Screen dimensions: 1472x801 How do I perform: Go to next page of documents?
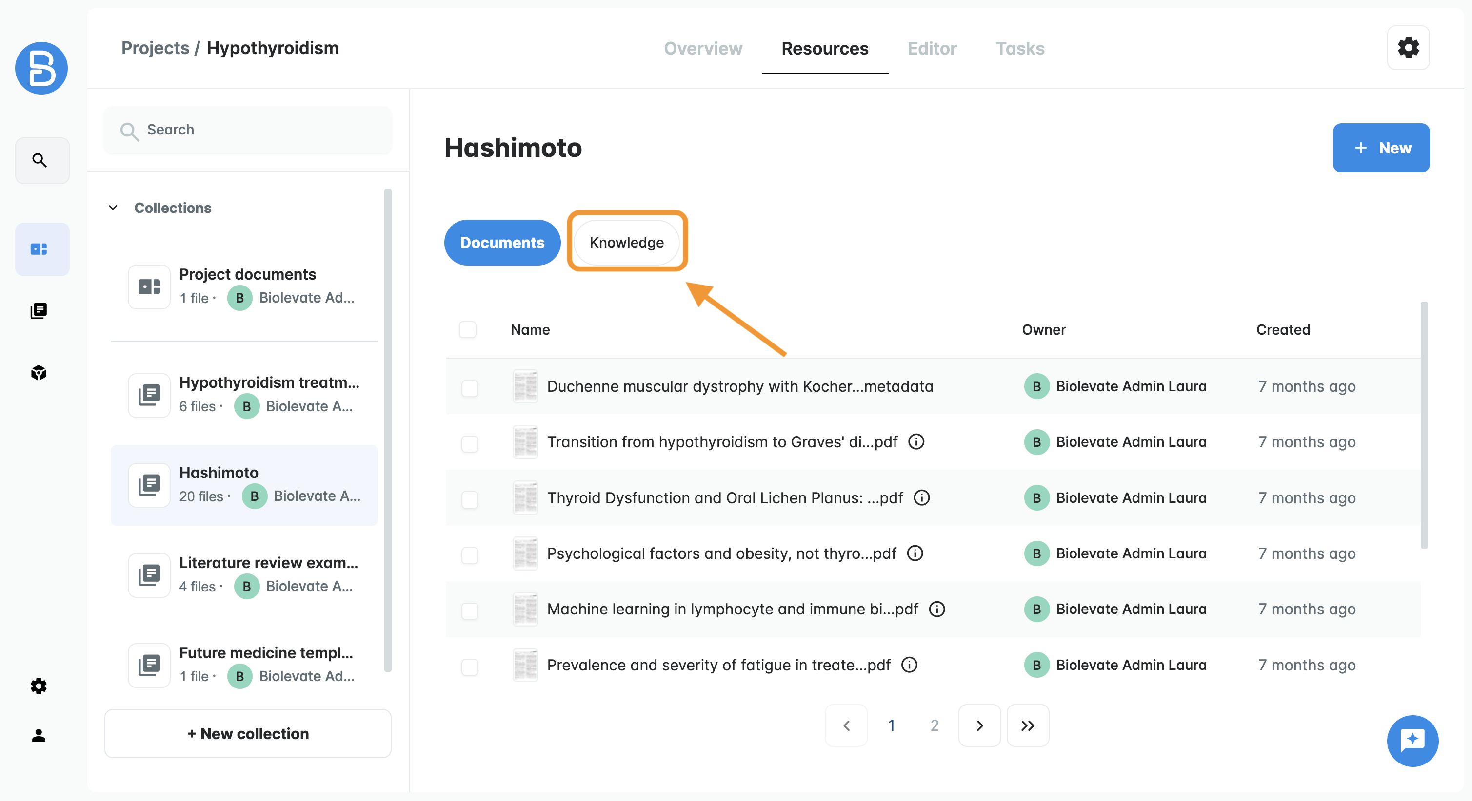[x=979, y=725]
